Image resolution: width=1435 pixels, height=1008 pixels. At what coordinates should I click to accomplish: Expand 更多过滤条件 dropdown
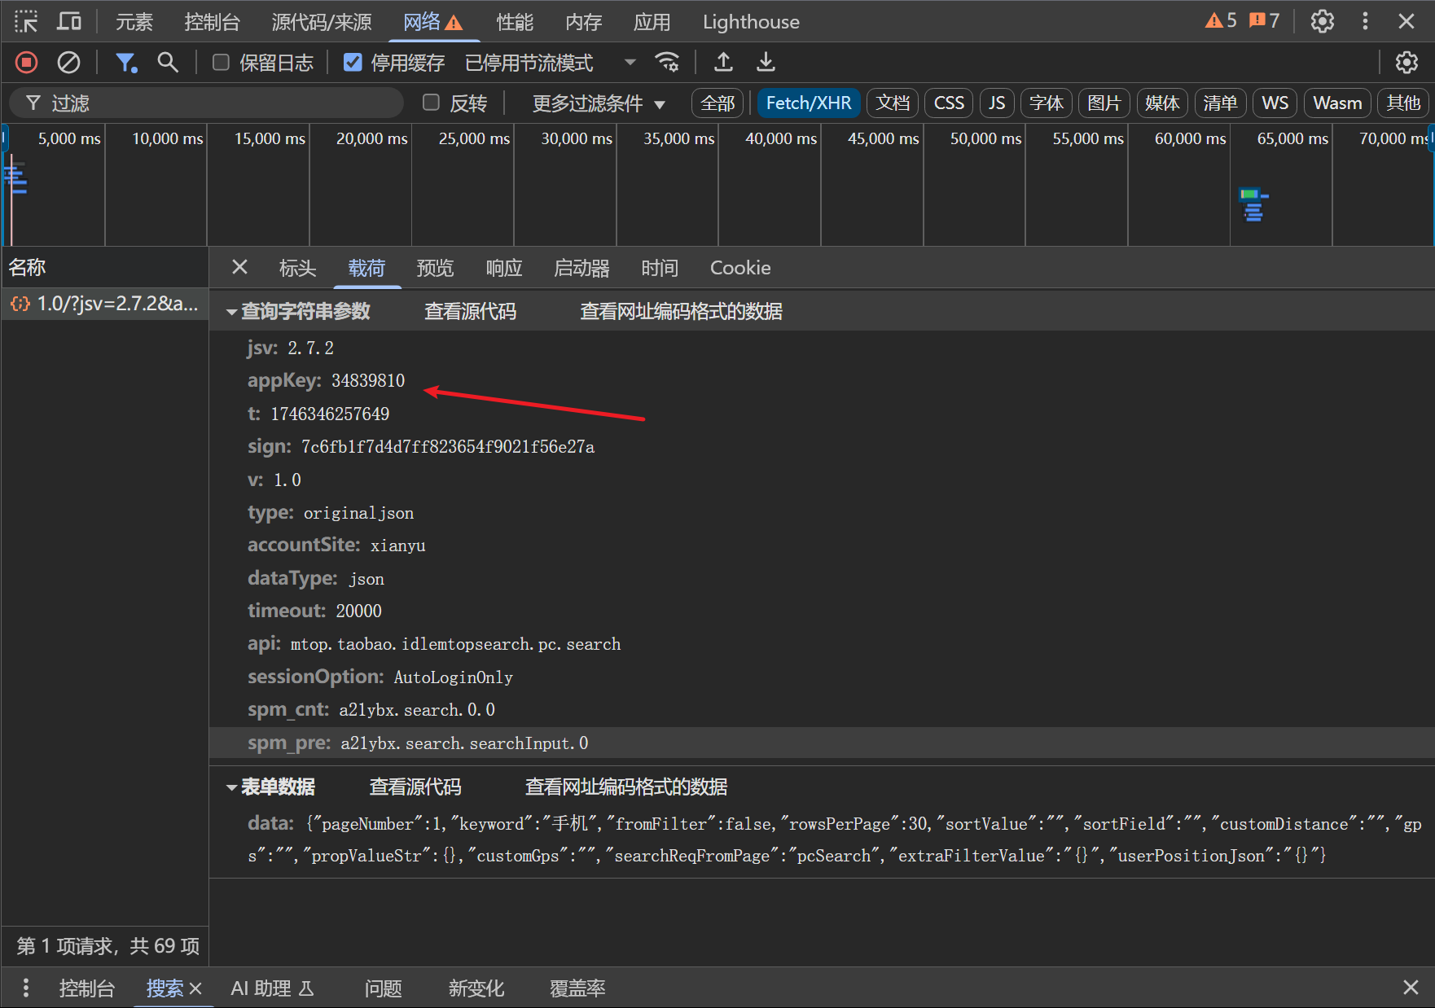(x=599, y=103)
